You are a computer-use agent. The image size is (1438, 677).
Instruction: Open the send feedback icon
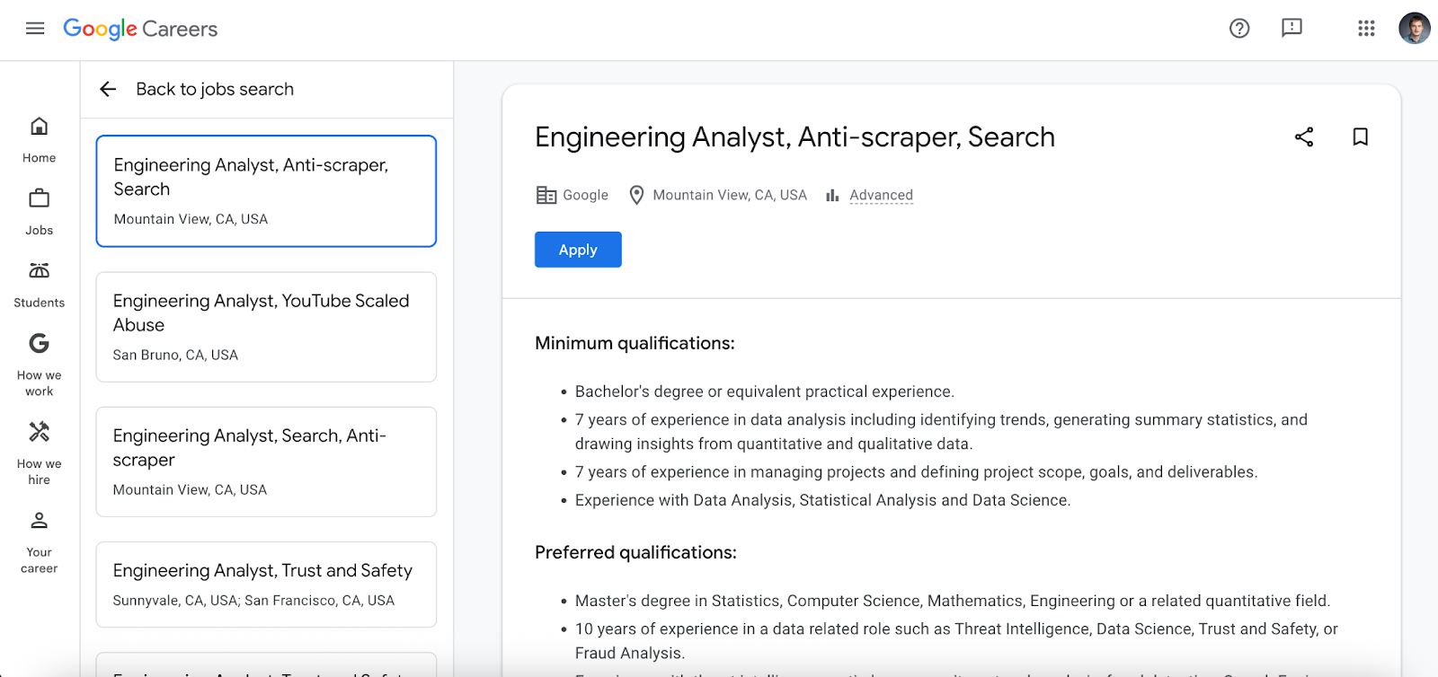point(1292,29)
